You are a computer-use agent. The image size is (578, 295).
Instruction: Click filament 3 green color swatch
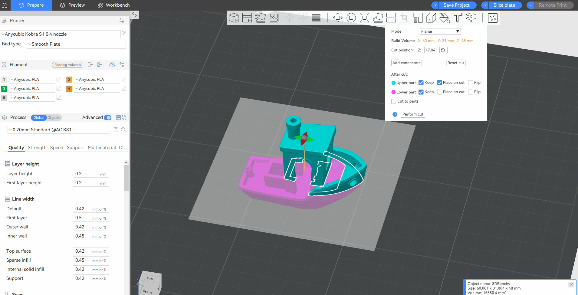(4, 88)
